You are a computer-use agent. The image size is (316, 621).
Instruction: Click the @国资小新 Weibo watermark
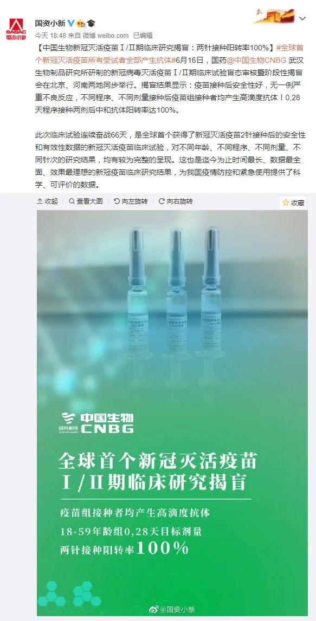(x=172, y=610)
